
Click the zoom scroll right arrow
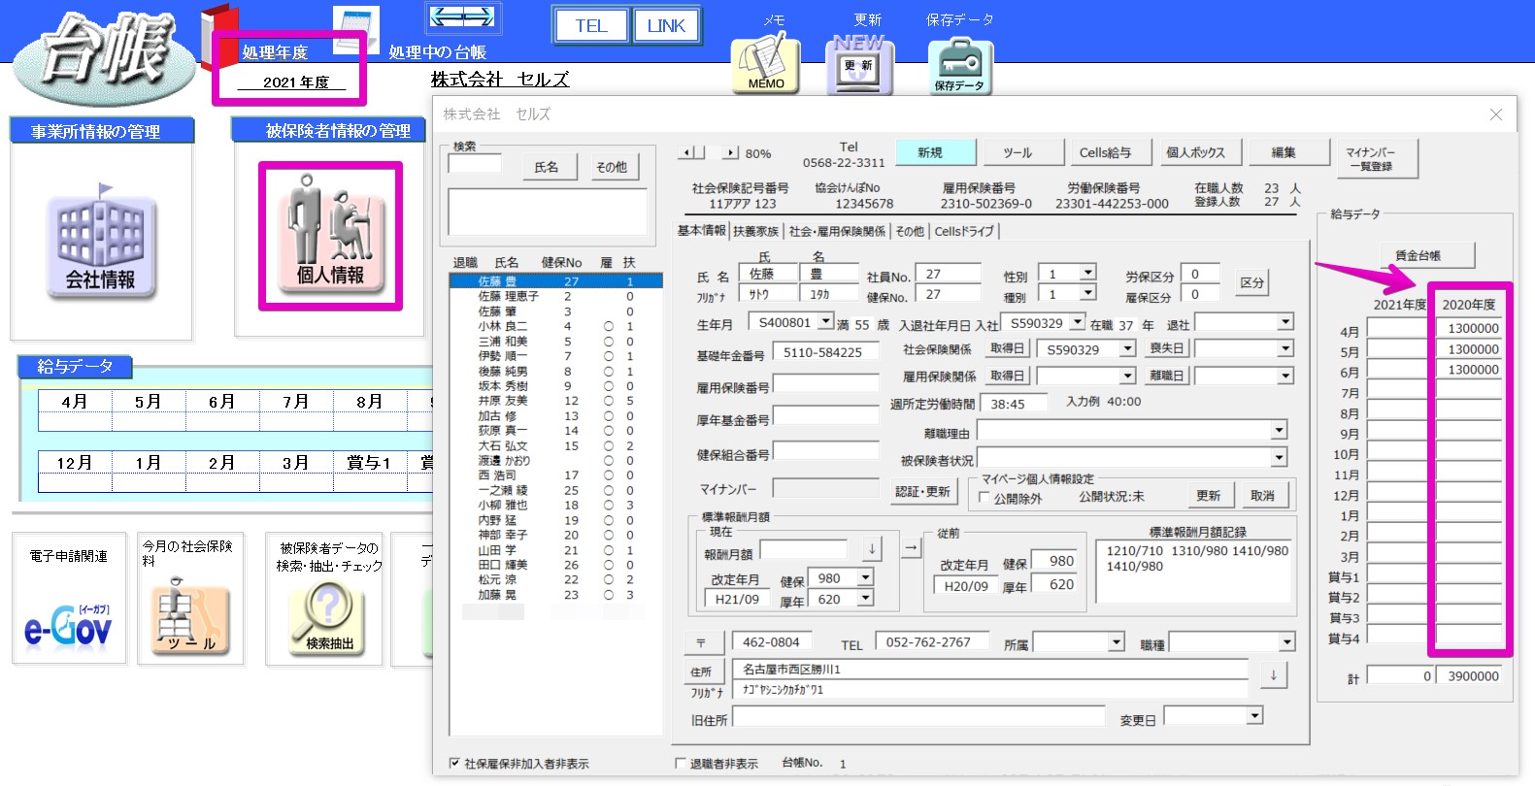tap(731, 152)
